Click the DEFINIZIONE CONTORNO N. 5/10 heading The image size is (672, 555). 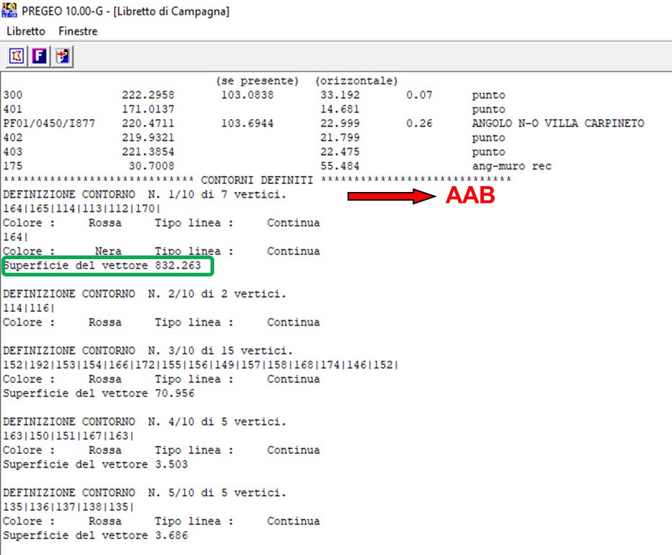click(144, 494)
